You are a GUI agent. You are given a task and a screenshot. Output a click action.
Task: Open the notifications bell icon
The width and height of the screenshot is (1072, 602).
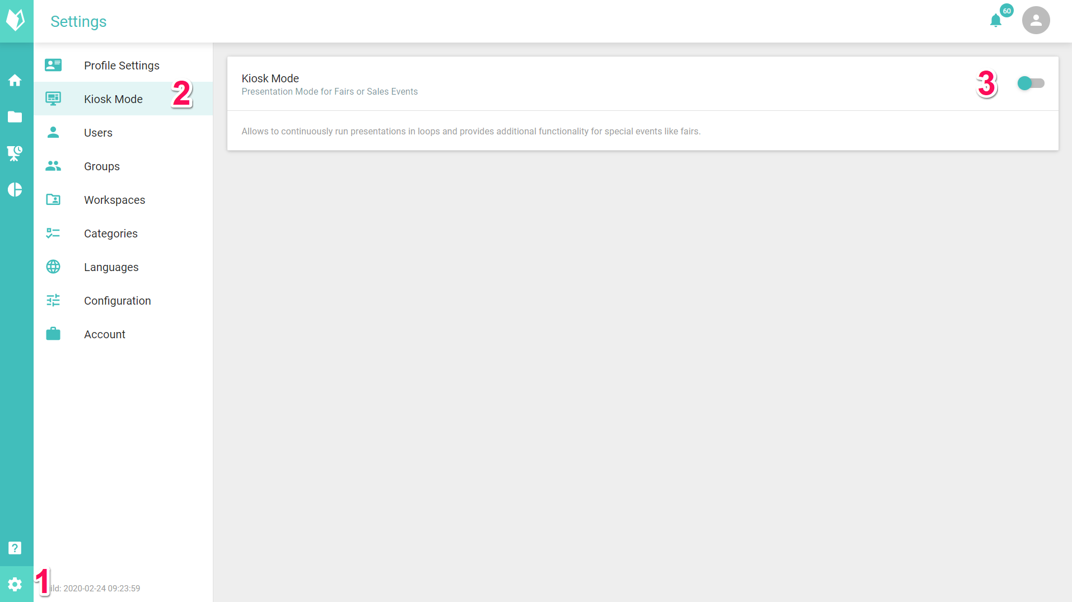tap(995, 21)
